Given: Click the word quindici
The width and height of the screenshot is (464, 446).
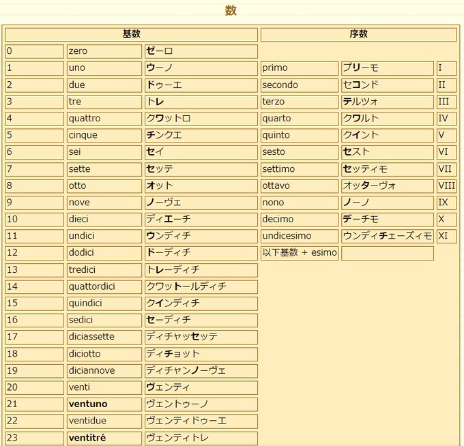Looking at the screenshot, I should coord(85,303).
